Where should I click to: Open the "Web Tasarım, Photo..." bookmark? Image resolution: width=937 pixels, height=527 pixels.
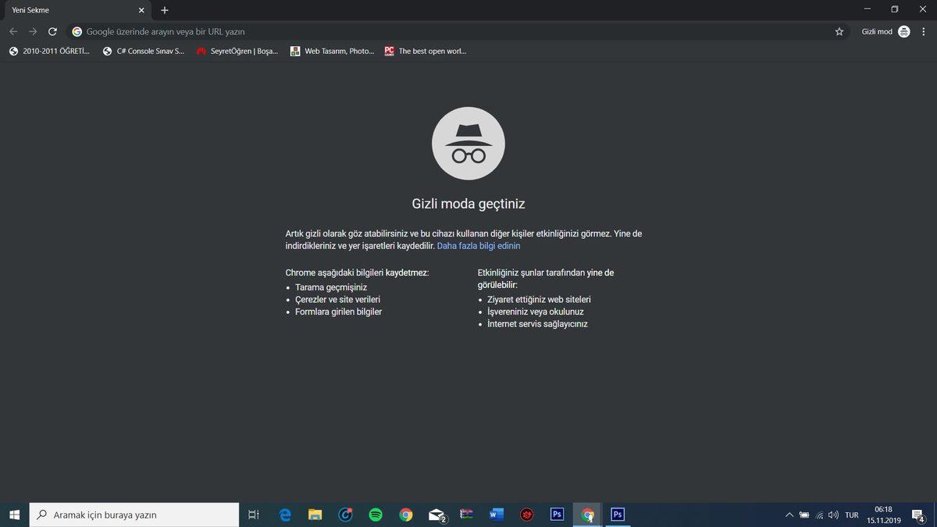click(x=332, y=52)
